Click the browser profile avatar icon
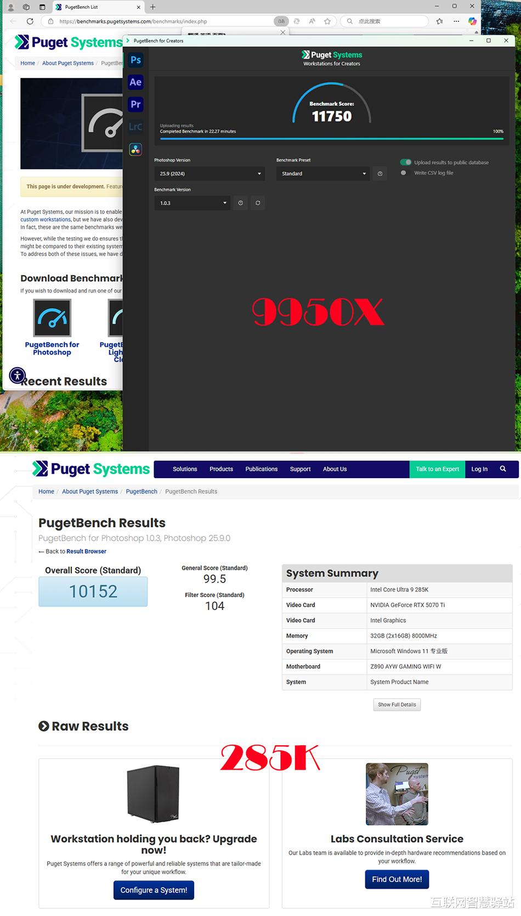 tap(10, 7)
